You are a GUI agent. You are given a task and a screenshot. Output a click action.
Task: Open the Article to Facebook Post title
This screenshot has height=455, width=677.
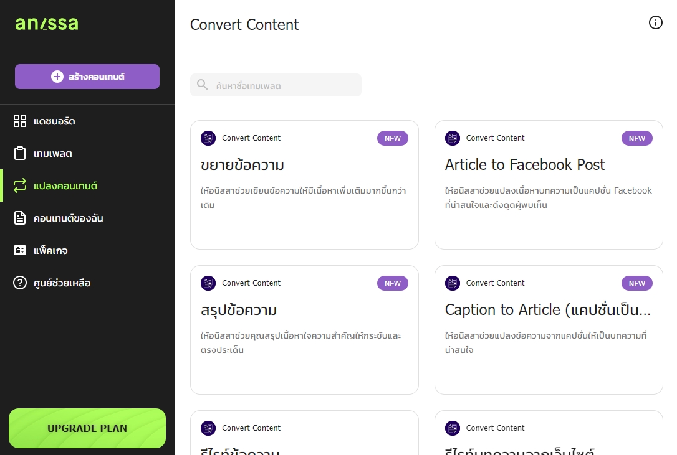coord(525,164)
